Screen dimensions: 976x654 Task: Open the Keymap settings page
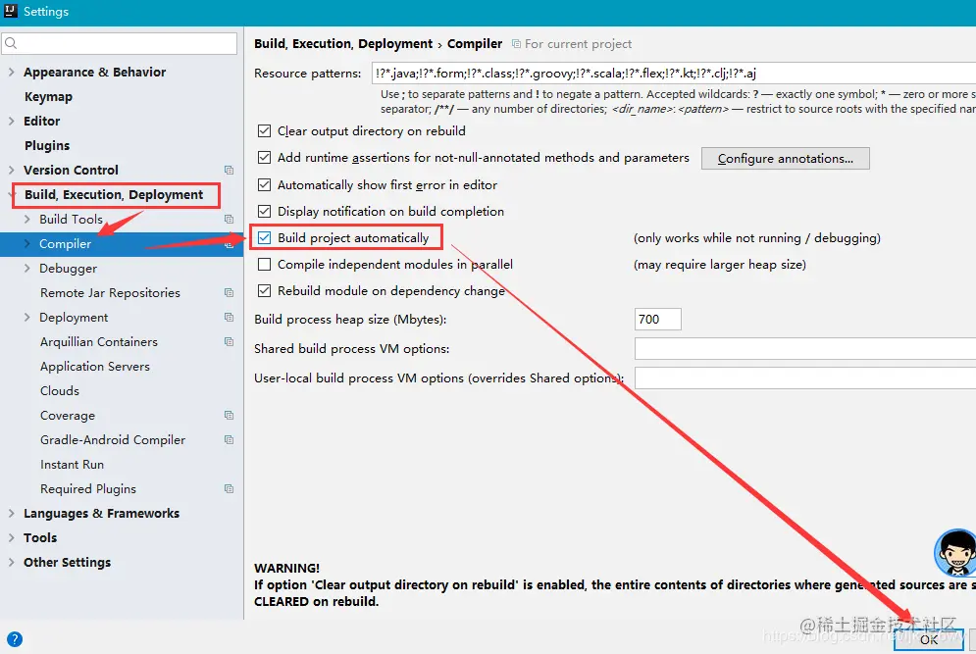[48, 97]
